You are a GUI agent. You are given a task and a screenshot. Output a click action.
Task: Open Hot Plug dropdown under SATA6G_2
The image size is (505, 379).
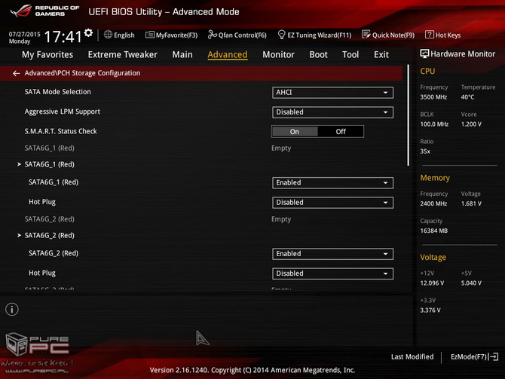click(x=332, y=274)
